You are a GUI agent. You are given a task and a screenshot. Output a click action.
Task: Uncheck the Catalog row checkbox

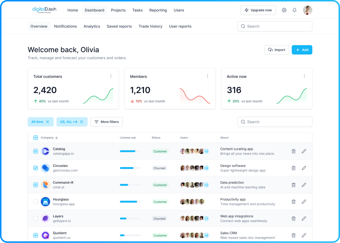point(36,151)
